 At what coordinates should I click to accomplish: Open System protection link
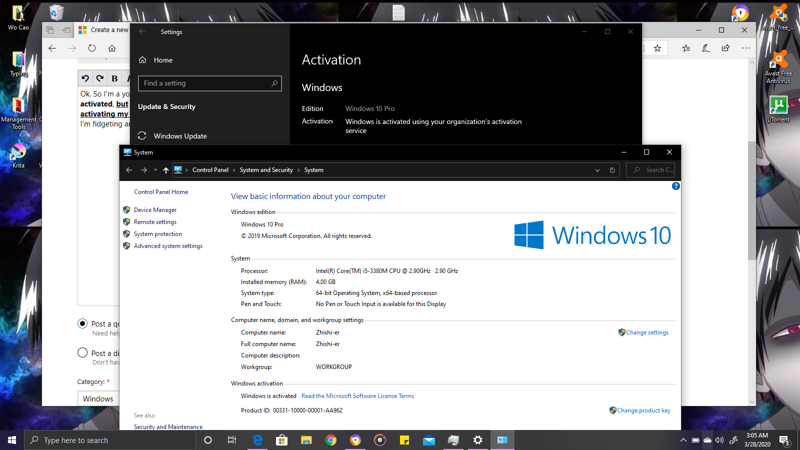tap(158, 234)
